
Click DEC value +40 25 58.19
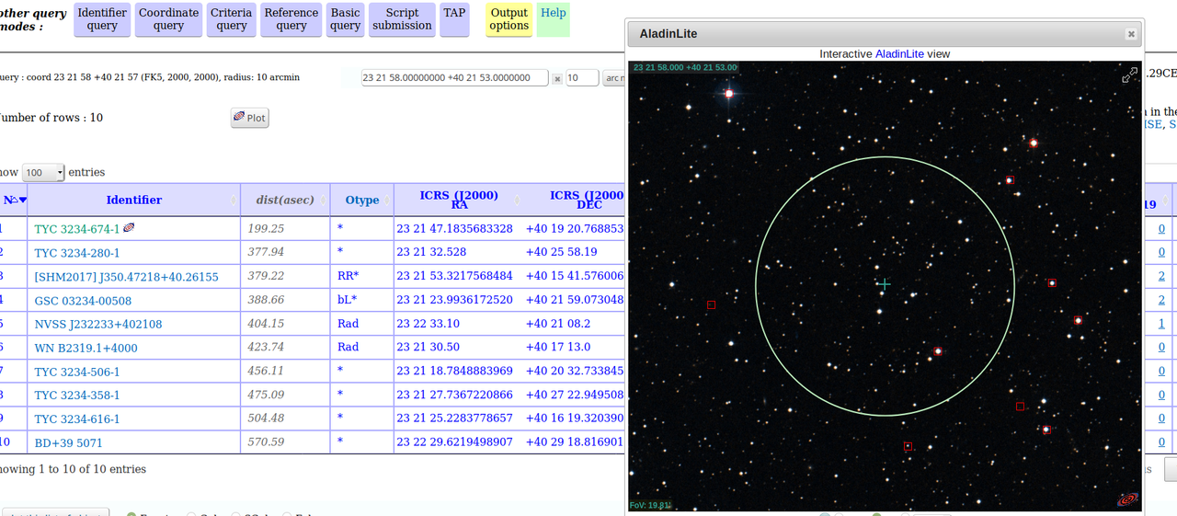pyautogui.click(x=561, y=252)
